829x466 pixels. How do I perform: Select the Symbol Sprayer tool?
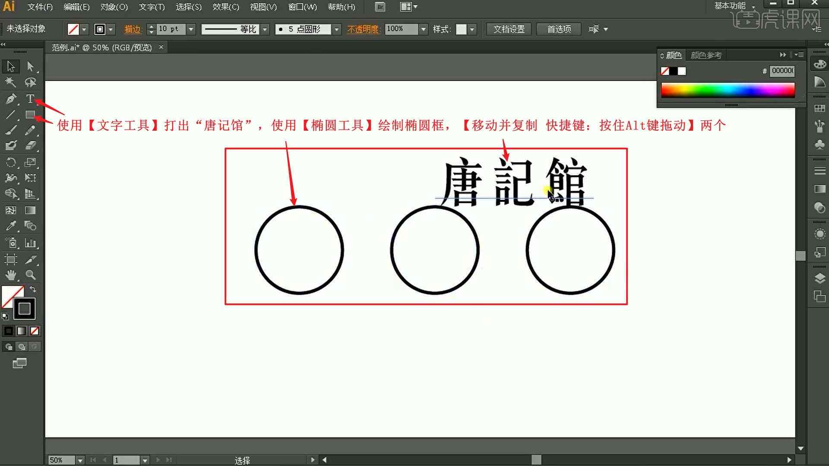(11, 243)
